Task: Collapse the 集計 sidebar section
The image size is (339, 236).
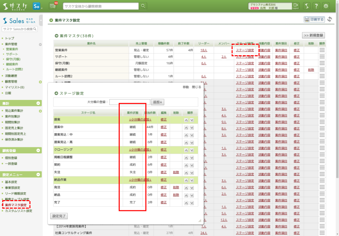Action: click(x=38, y=103)
